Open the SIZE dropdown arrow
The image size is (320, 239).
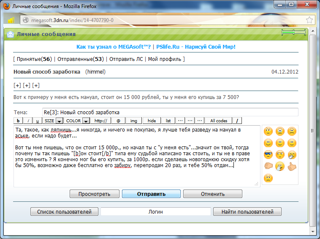coord(60,121)
